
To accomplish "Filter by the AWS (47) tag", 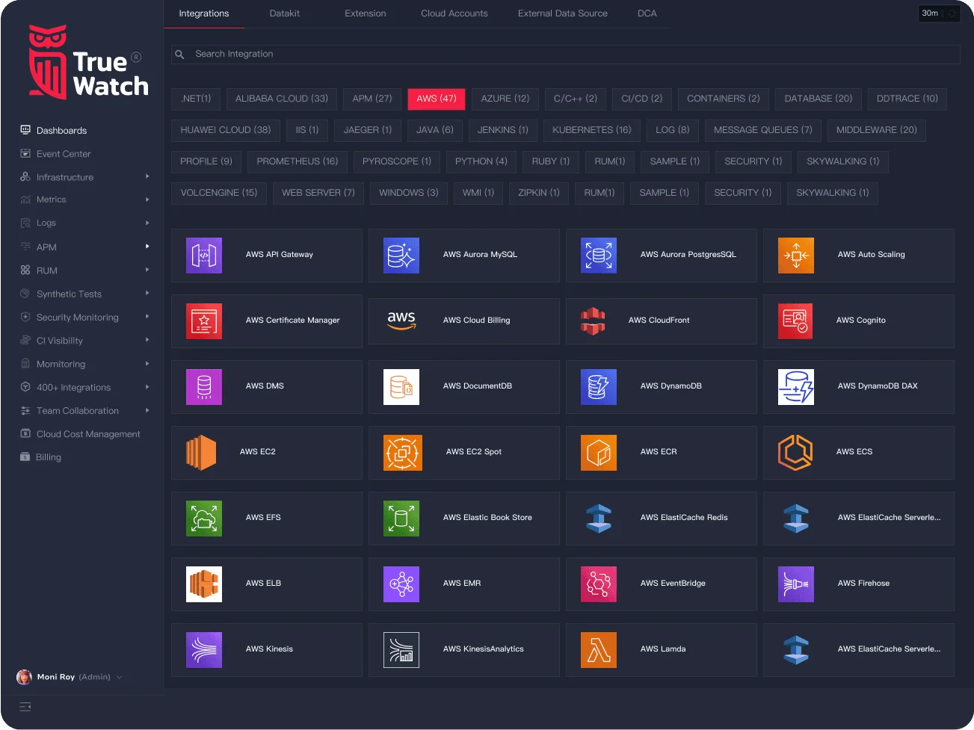I will point(437,99).
